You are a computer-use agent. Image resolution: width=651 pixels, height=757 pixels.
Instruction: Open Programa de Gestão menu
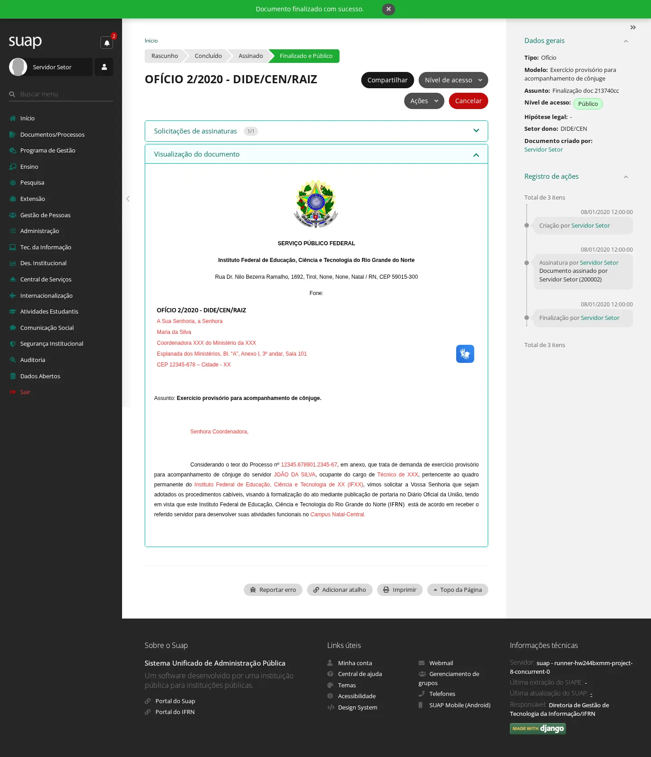coord(61,150)
